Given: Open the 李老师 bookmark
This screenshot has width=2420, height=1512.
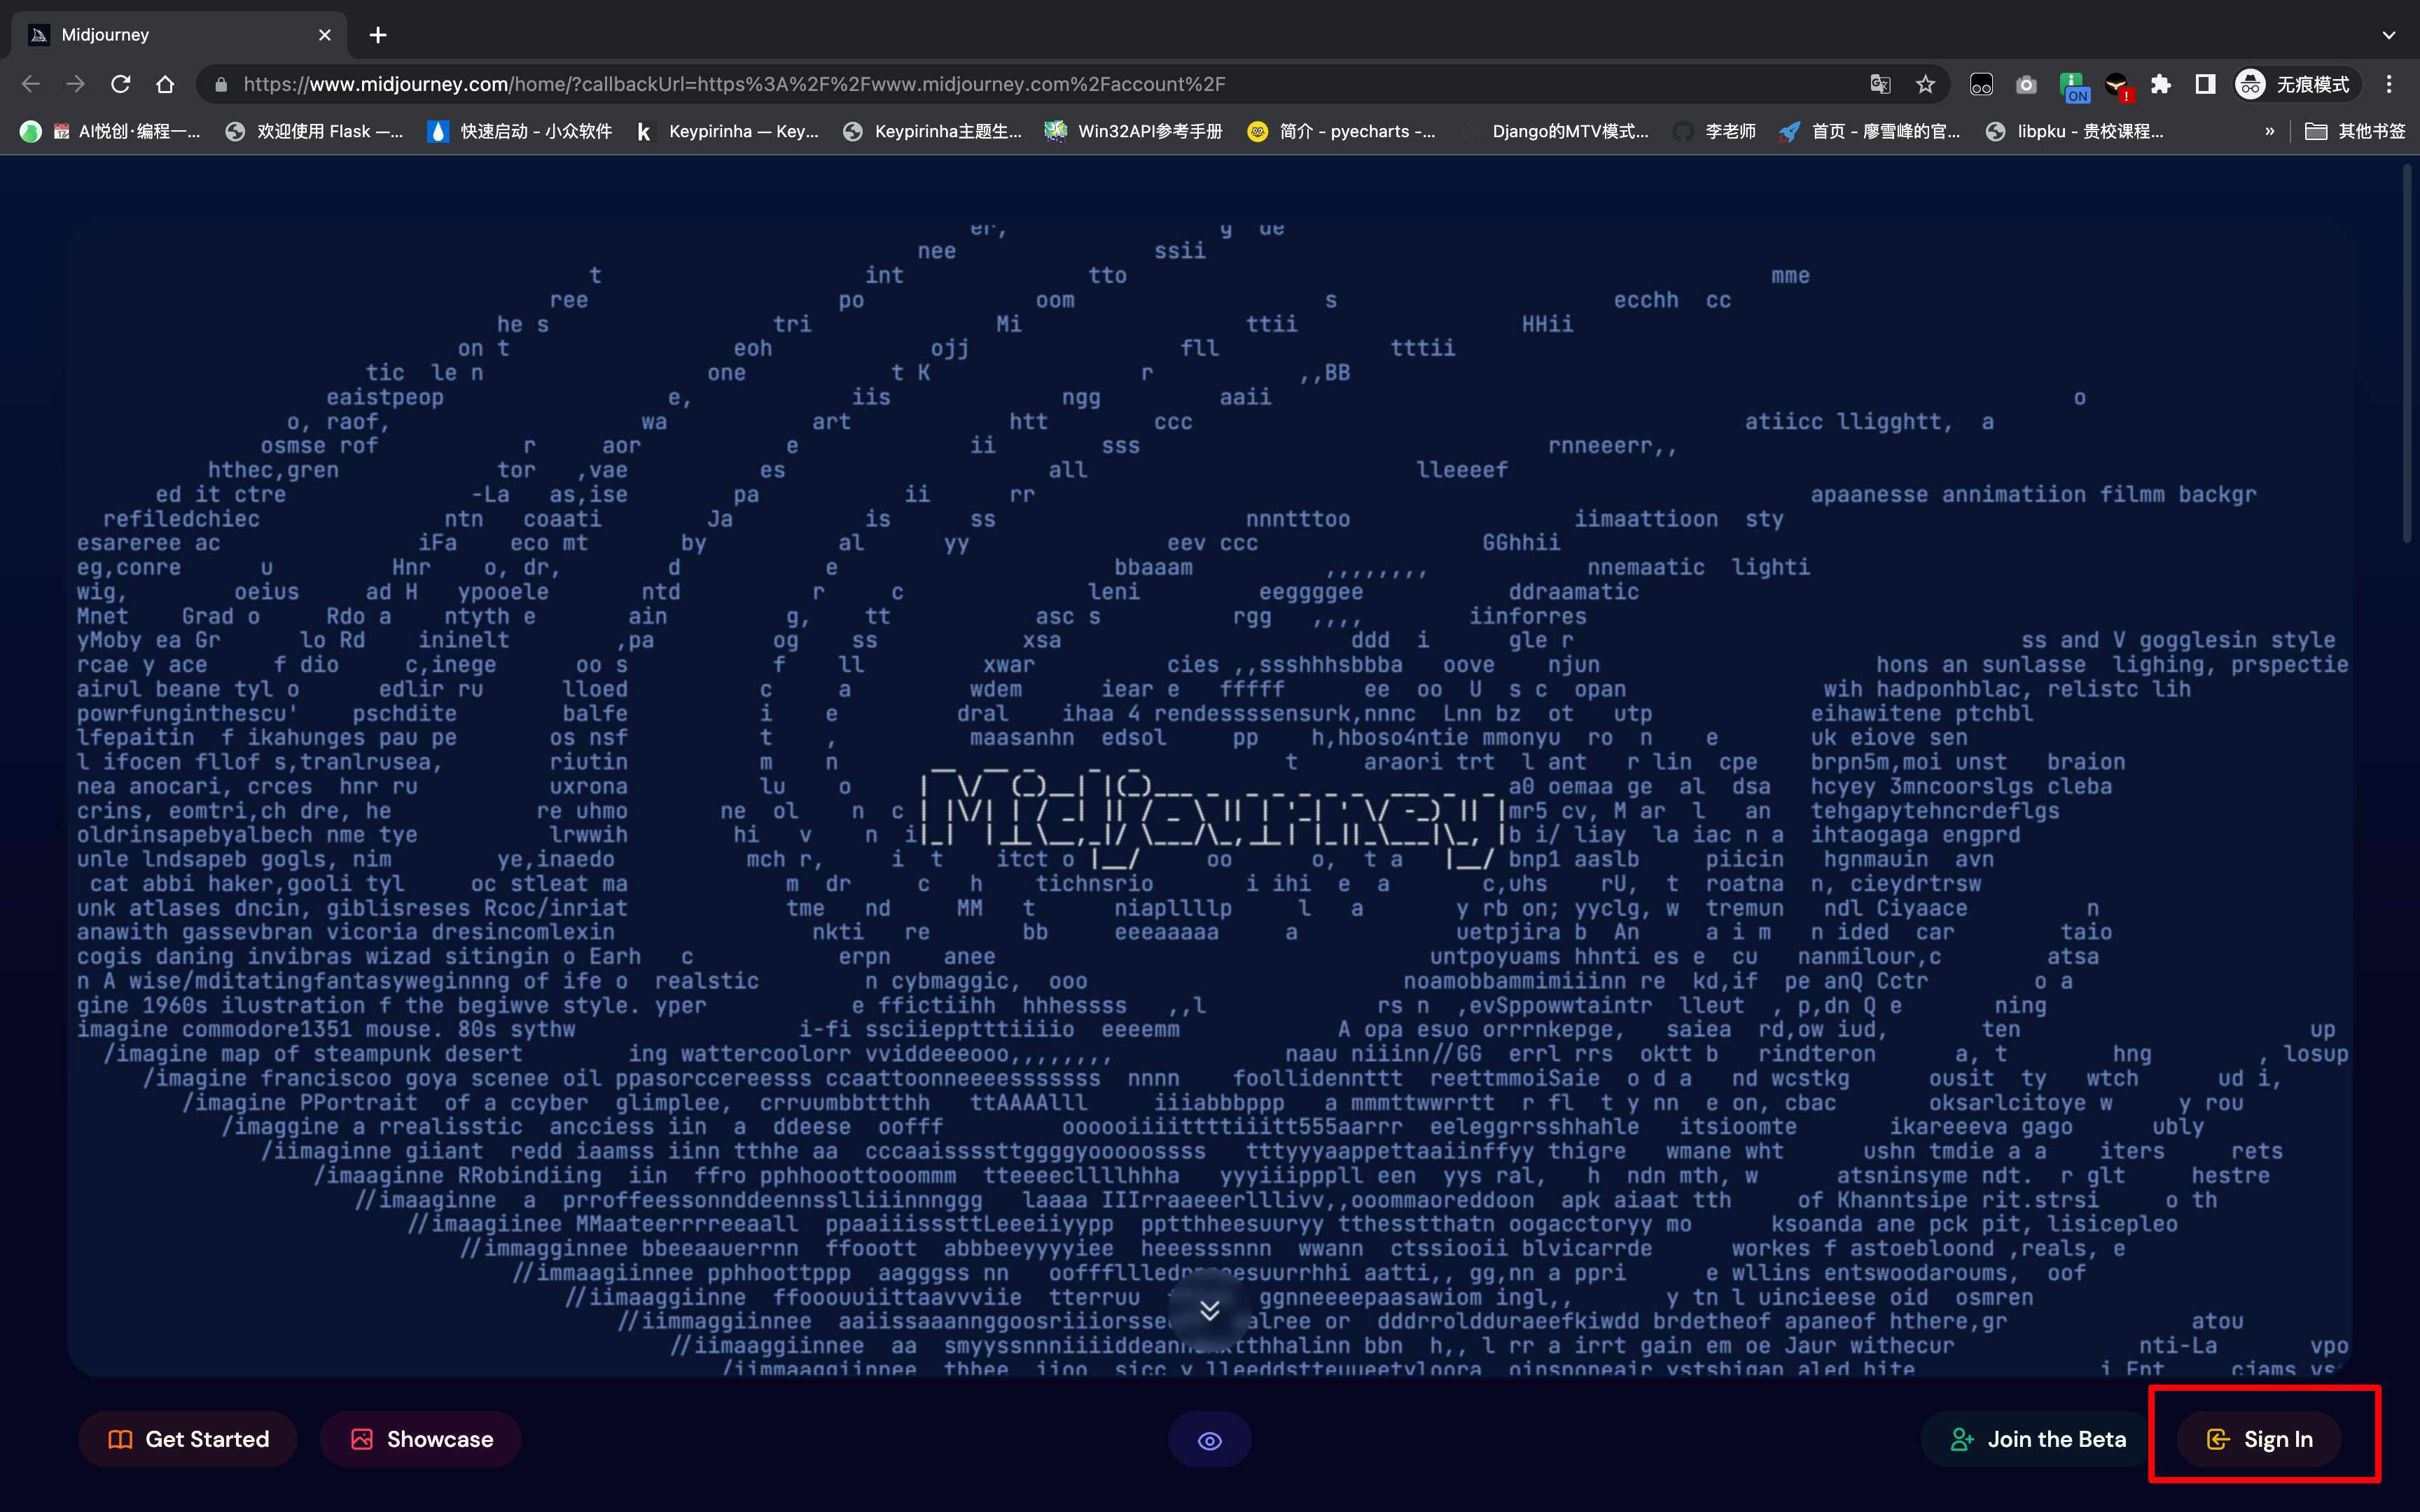Looking at the screenshot, I should pos(1715,131).
